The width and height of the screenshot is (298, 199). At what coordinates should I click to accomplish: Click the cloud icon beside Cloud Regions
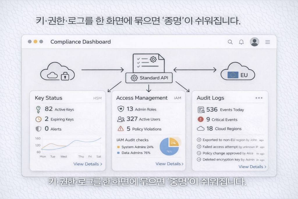201,128
